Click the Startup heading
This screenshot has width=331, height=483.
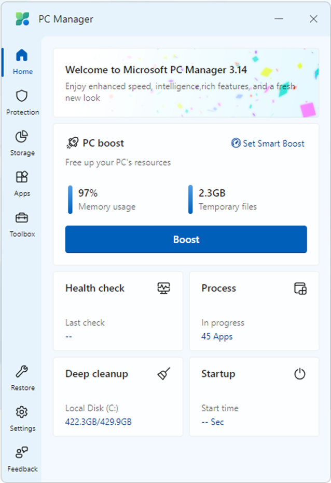218,374
